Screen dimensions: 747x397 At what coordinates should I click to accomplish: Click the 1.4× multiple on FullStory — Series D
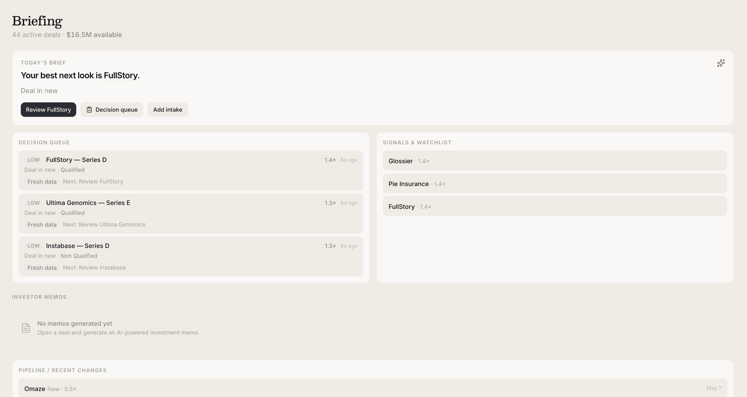pos(330,160)
